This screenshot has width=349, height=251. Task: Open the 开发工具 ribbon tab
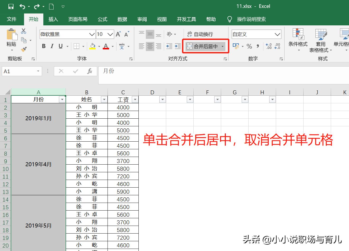[x=186, y=19]
